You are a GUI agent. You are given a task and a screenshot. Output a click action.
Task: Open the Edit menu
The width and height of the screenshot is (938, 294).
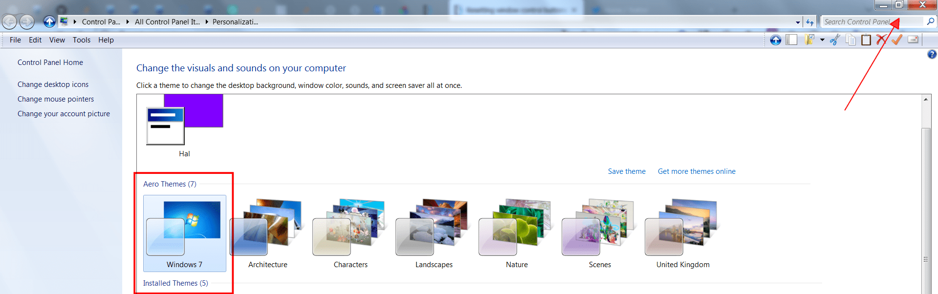tap(35, 40)
